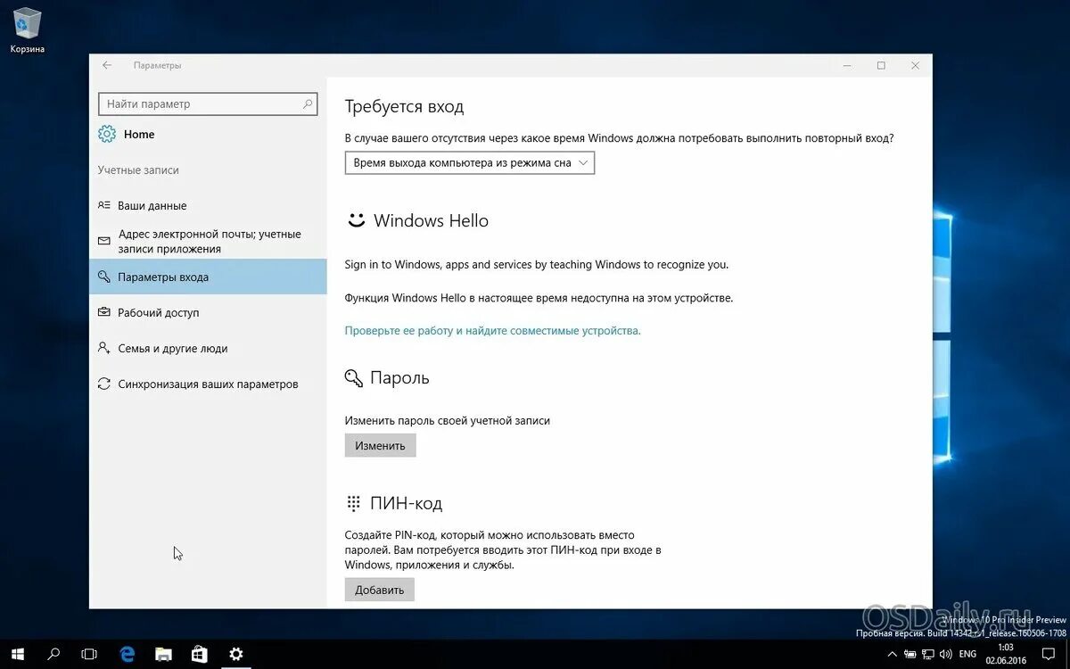The image size is (1070, 669).
Task: Click the Sign in to Windows description text
Action: tap(537, 265)
